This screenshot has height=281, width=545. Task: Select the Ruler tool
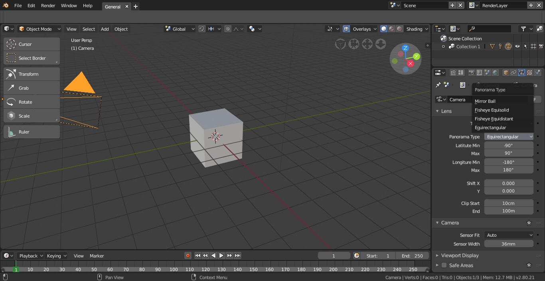click(x=32, y=132)
